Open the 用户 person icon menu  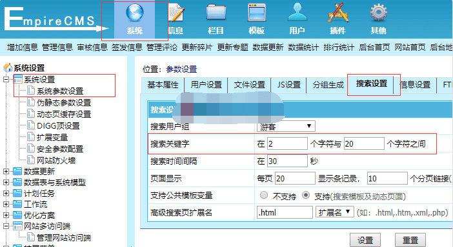click(x=297, y=19)
